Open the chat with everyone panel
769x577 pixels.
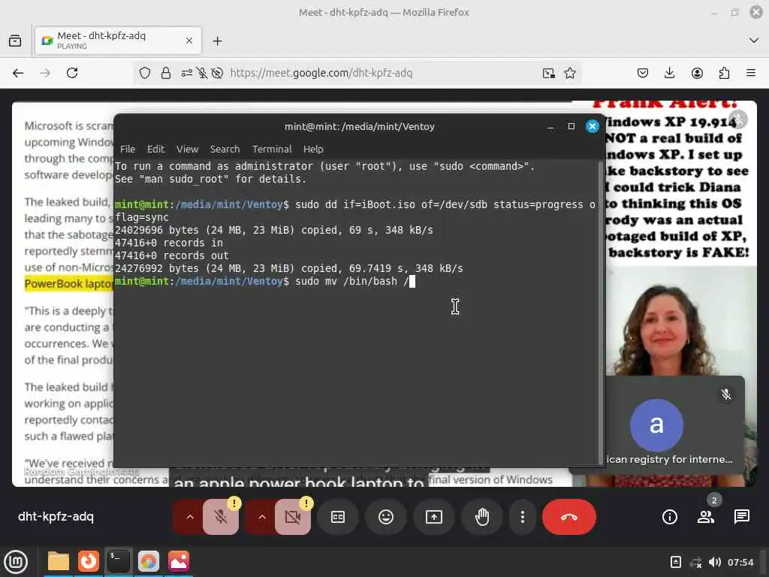tap(741, 517)
